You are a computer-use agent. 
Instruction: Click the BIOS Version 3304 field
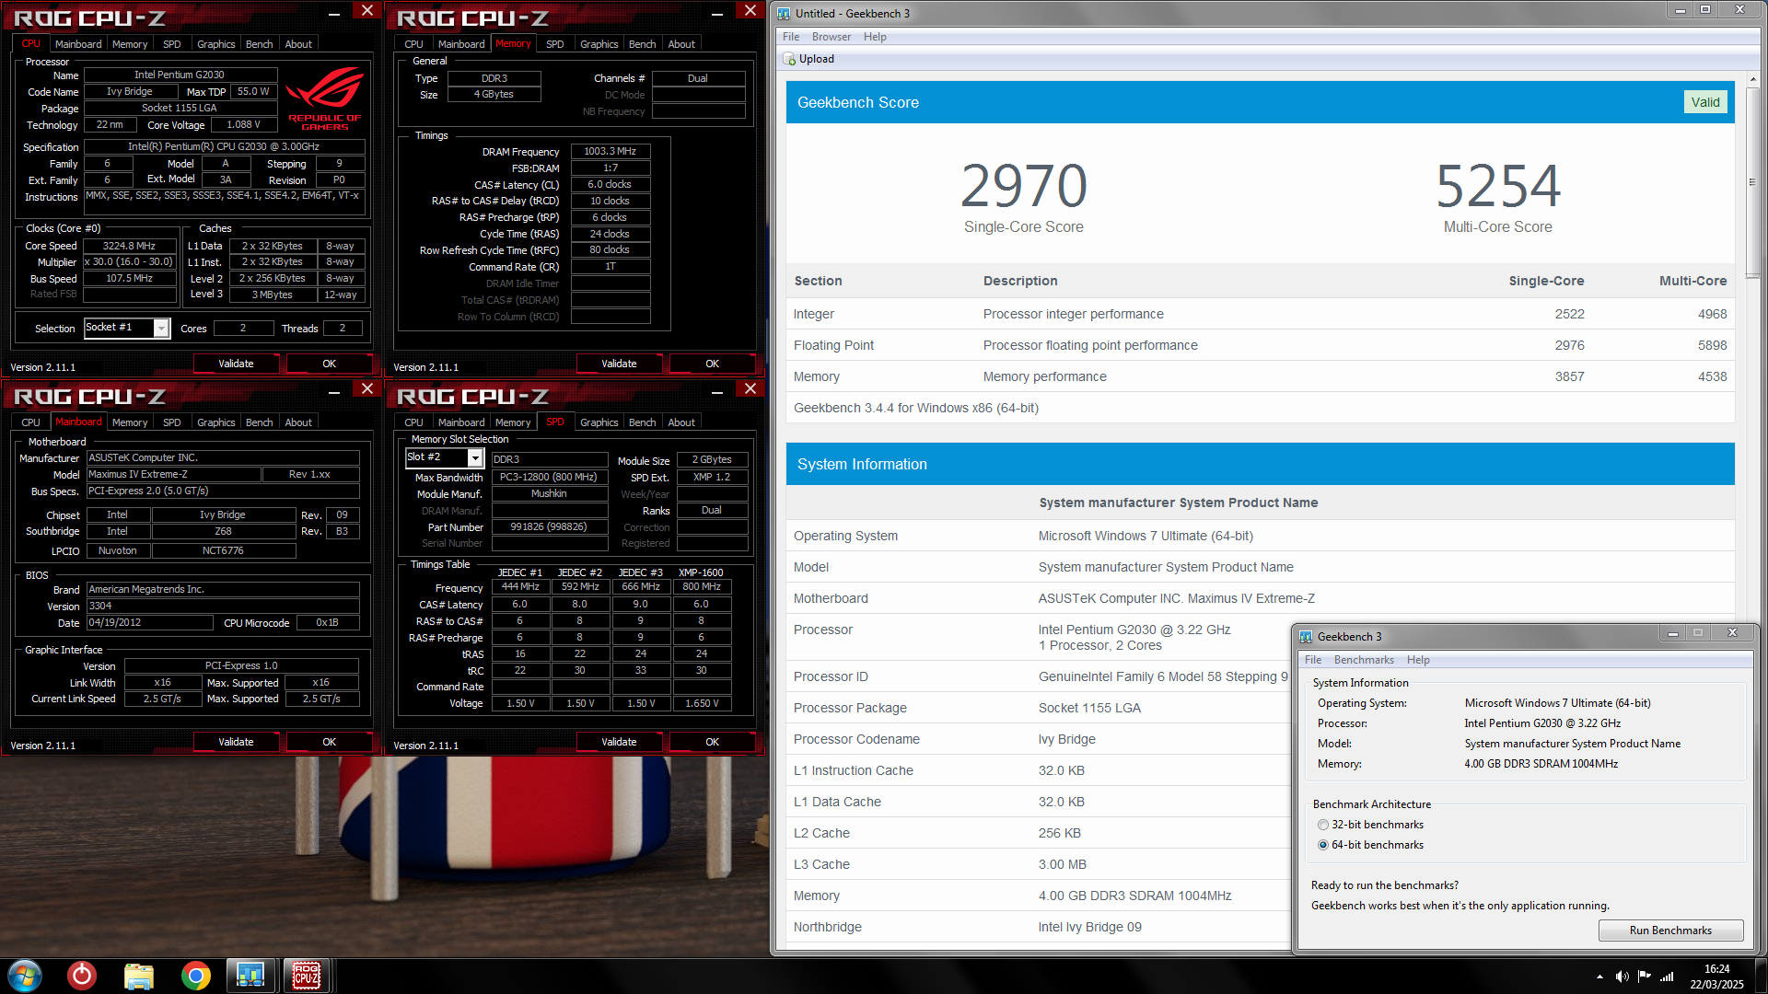click(223, 607)
